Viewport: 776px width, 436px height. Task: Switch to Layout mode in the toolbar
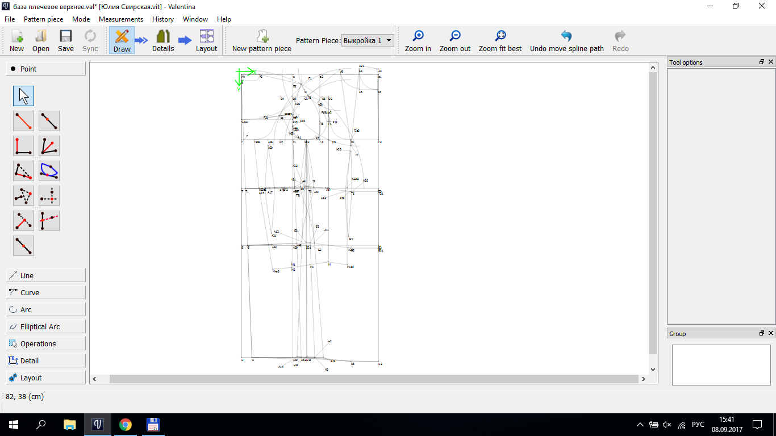coord(206,41)
